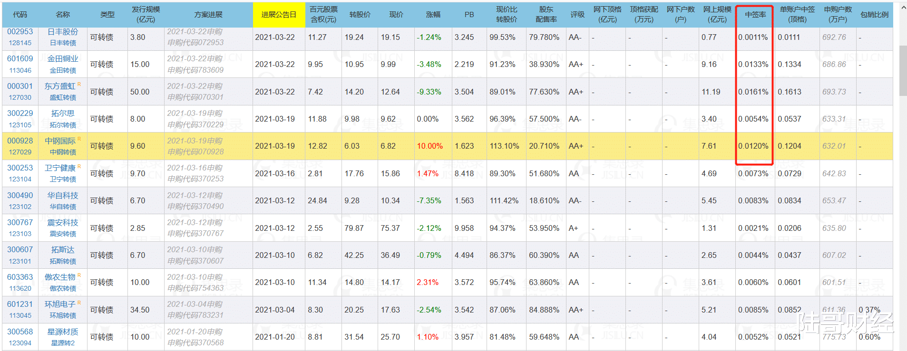Screen dimensions: 907x351
Task: Open stock code link 603363
Action: click(x=20, y=277)
